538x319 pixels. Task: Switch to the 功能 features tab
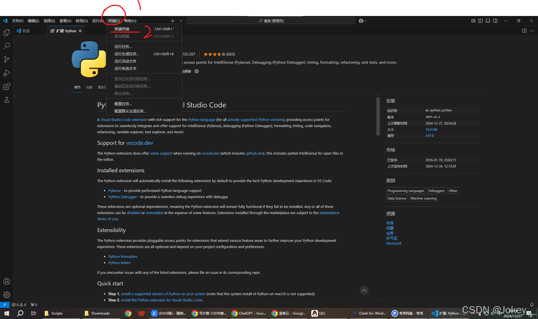click(x=89, y=87)
